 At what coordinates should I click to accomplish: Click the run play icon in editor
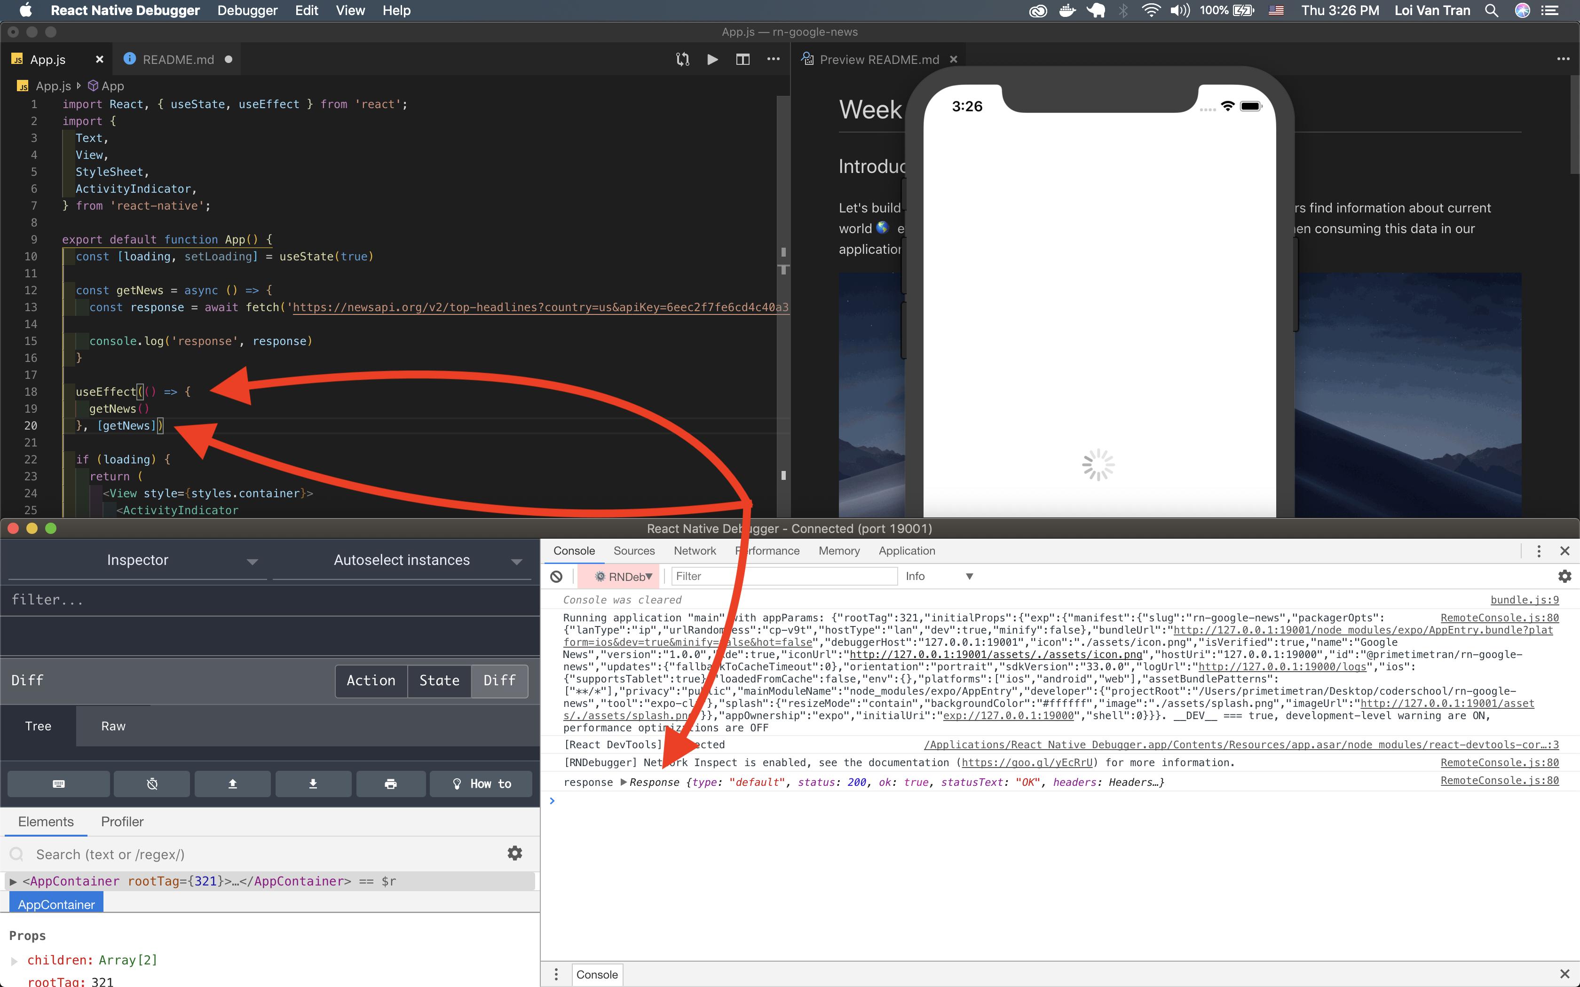[712, 59]
